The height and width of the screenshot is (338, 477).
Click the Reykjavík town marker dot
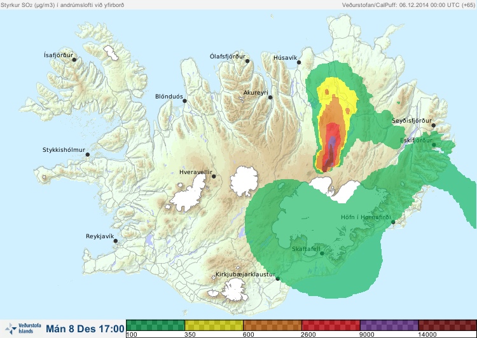point(116,241)
